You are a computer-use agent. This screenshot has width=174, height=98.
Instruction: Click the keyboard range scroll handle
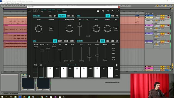(72, 65)
